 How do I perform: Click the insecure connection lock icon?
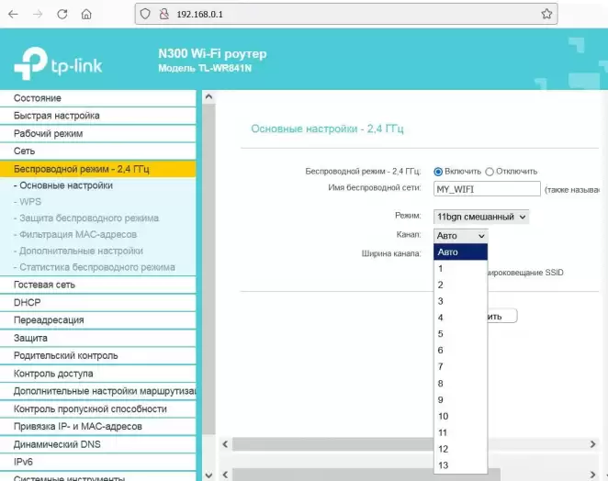pyautogui.click(x=163, y=14)
